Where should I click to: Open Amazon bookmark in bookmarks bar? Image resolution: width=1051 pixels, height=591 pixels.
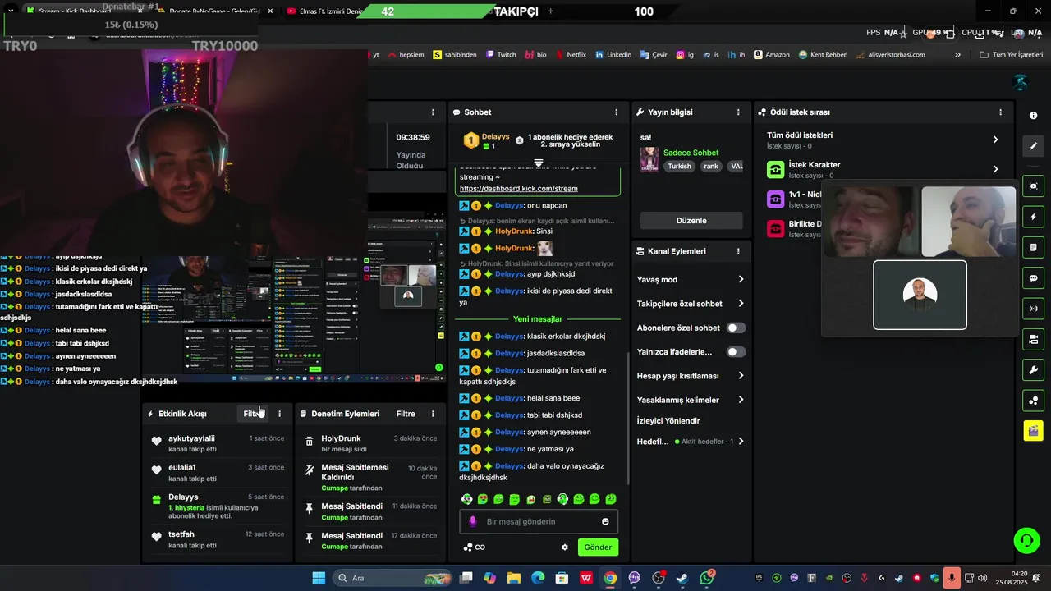(771, 55)
